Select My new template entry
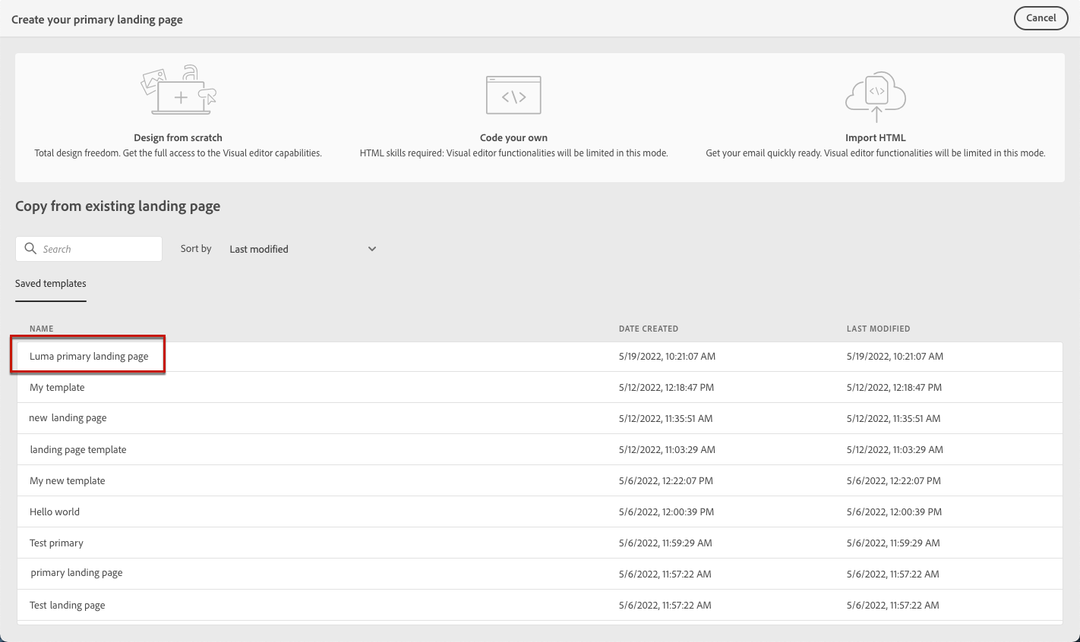Screen dimensions: 1080x642 pyautogui.click(x=68, y=481)
